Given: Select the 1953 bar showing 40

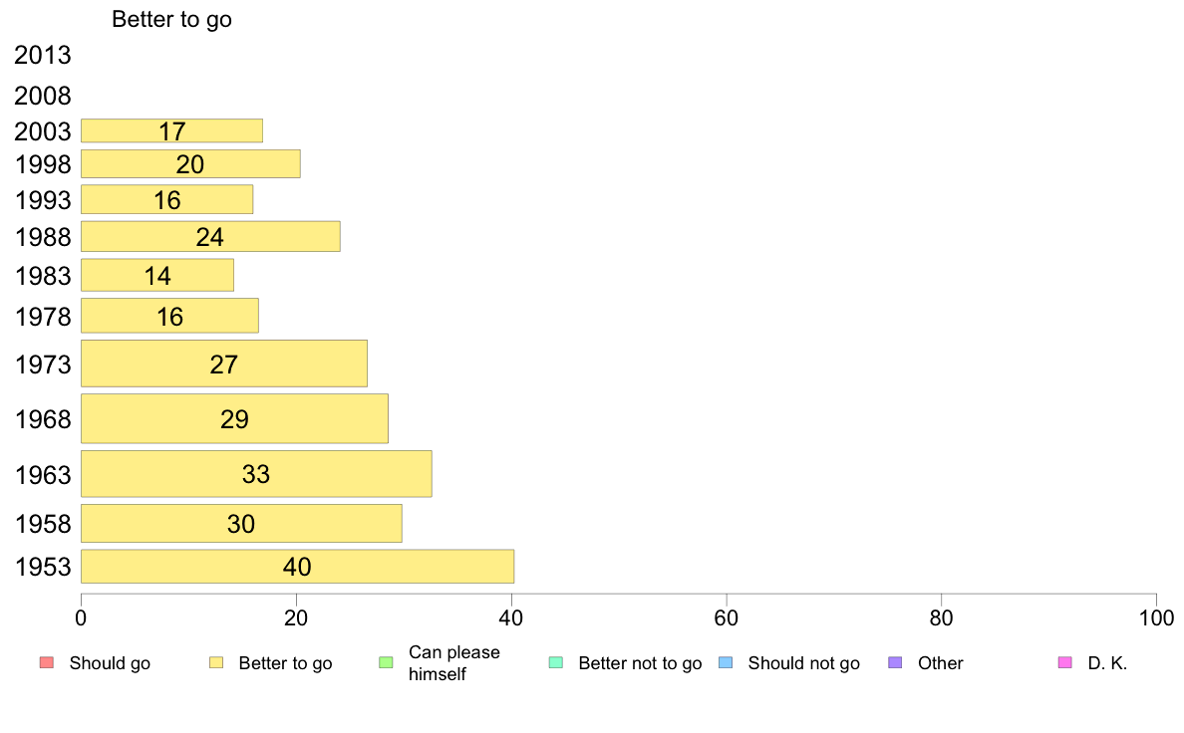Looking at the screenshot, I should pyautogui.click(x=297, y=567).
